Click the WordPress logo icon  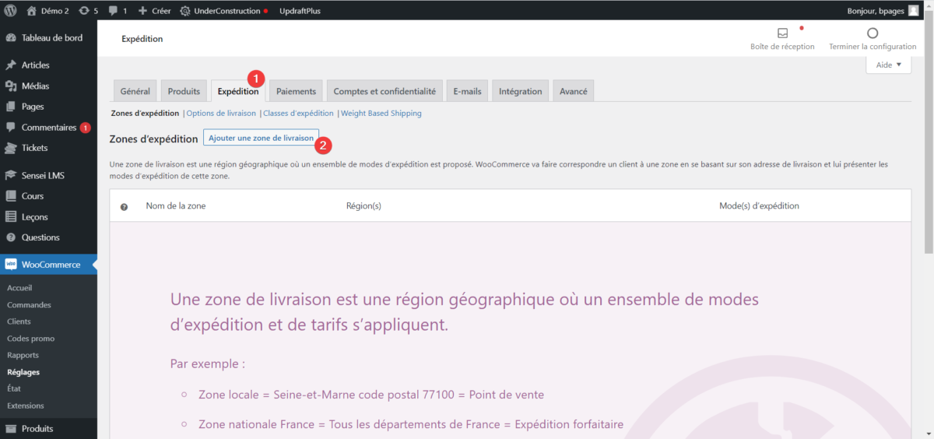[11, 11]
